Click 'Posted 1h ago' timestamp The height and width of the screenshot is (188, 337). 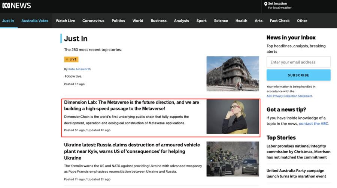[75, 84]
